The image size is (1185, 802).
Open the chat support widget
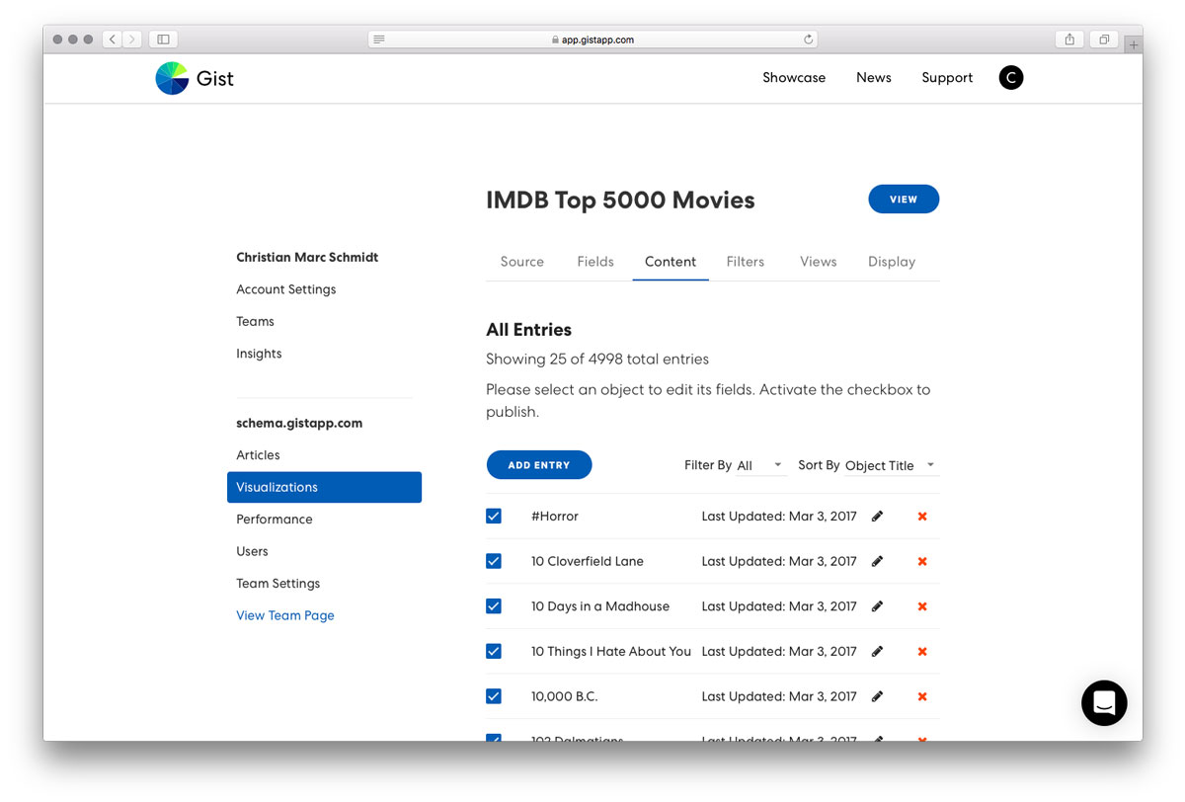(1104, 703)
